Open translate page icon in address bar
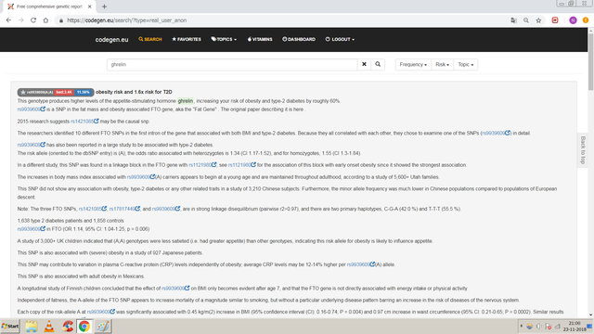The height and width of the screenshot is (334, 594). (513, 20)
